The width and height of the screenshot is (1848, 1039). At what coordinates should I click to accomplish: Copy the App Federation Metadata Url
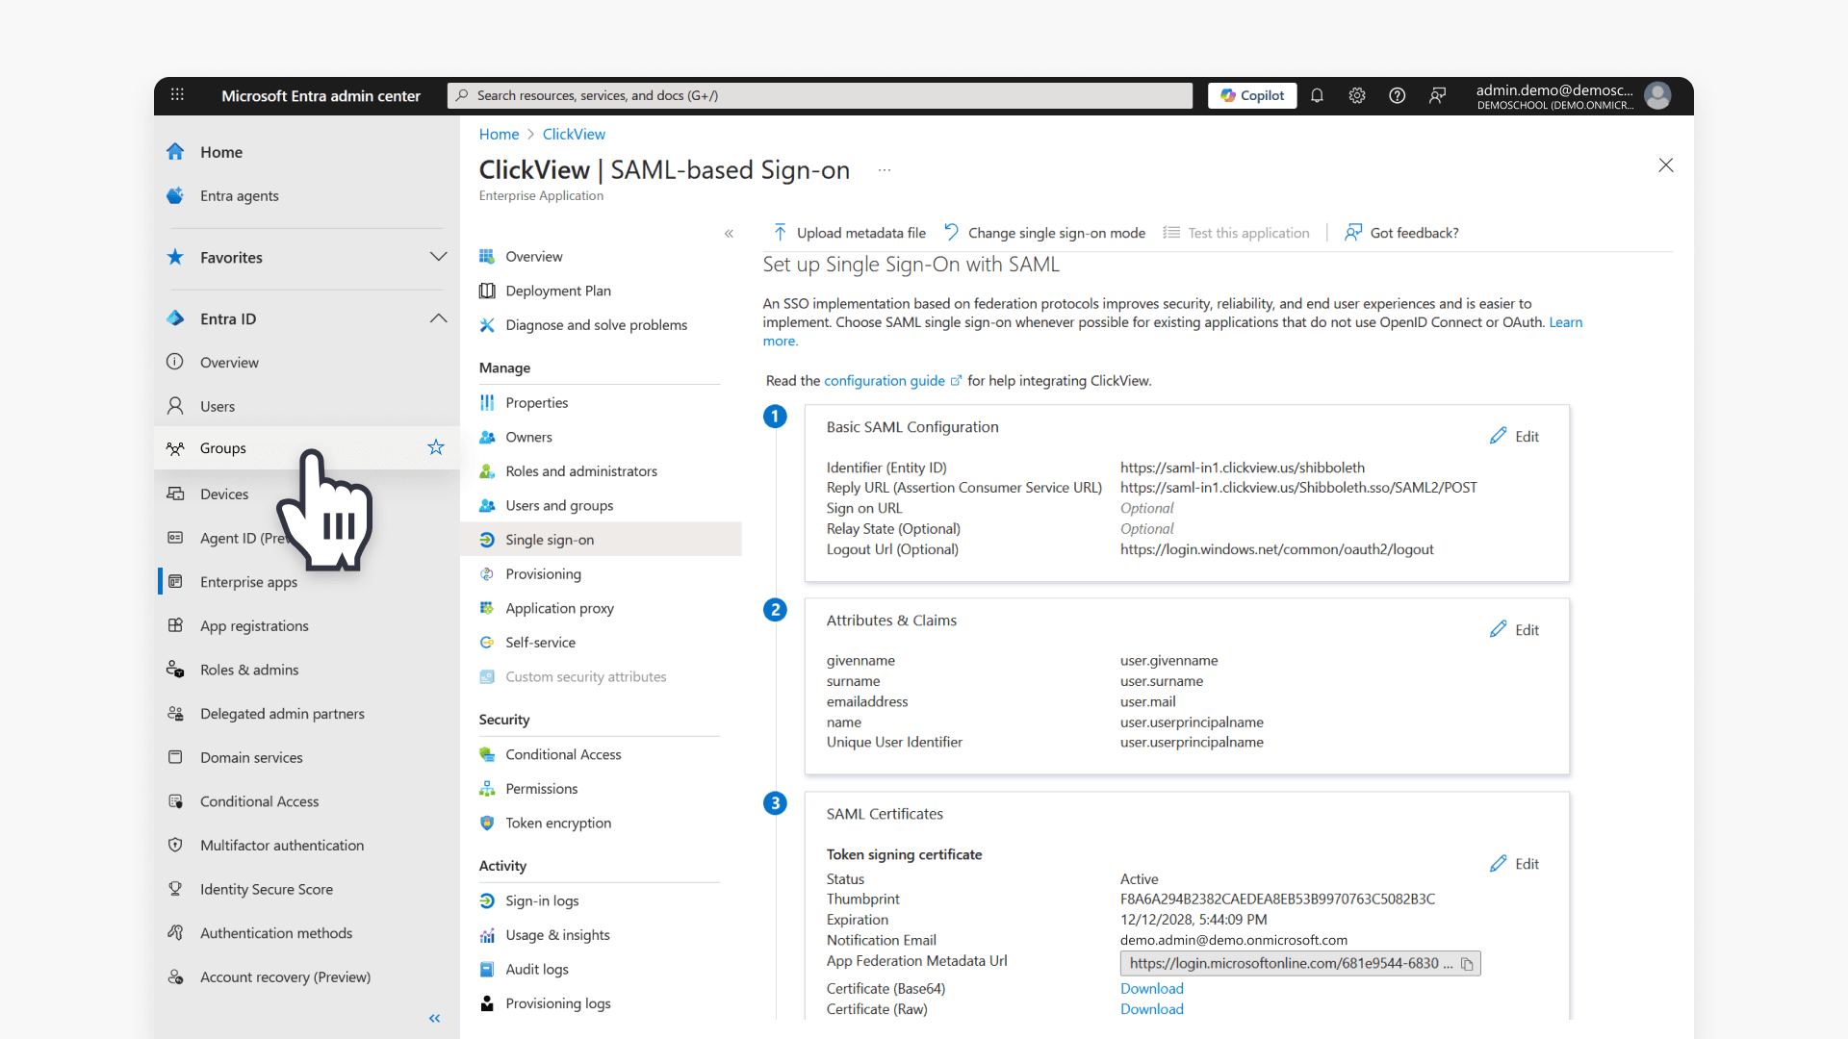click(1467, 963)
